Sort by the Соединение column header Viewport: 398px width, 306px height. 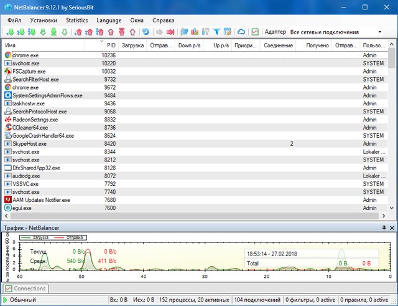tap(278, 45)
